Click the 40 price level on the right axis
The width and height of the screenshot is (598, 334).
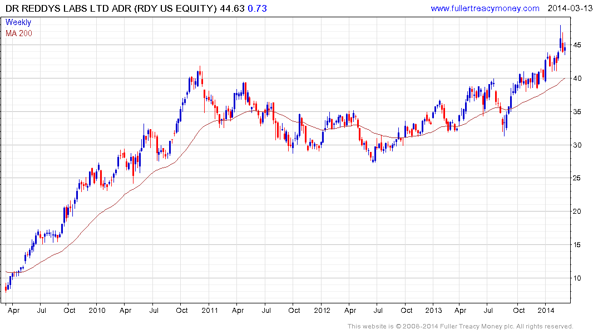(580, 78)
